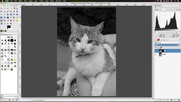This screenshot has height=102, width=181.
Task: Open the Windows menu
Action: pos(59,1)
